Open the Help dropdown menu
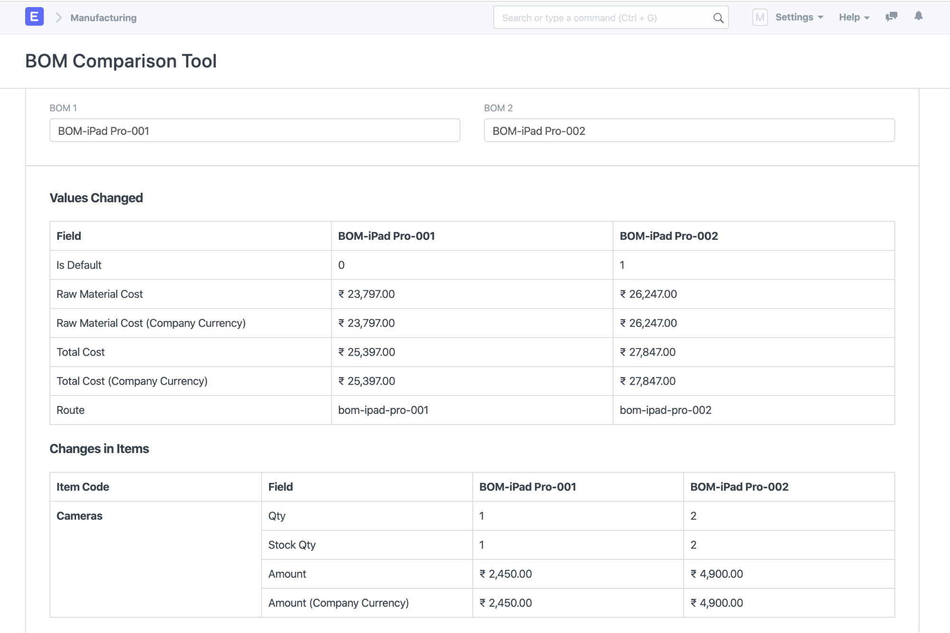The width and height of the screenshot is (950, 633). tap(854, 17)
